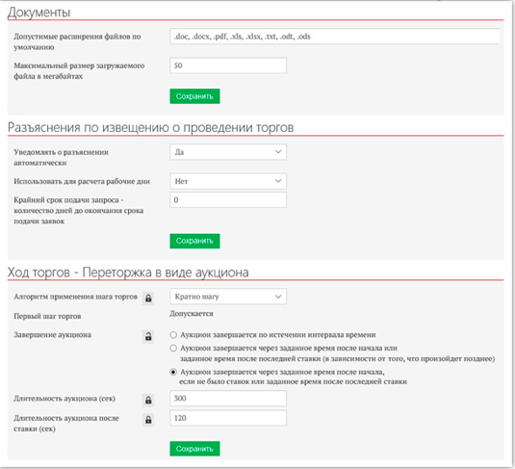Click the lock icon beside Алгоритм применения шага торгов
The width and height of the screenshot is (515, 469).
point(148,299)
